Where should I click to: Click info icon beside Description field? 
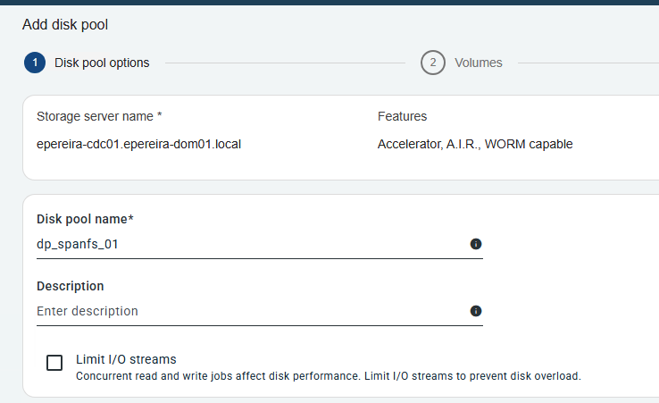tap(476, 311)
